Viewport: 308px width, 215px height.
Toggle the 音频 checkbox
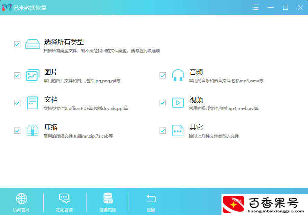coord(163,75)
